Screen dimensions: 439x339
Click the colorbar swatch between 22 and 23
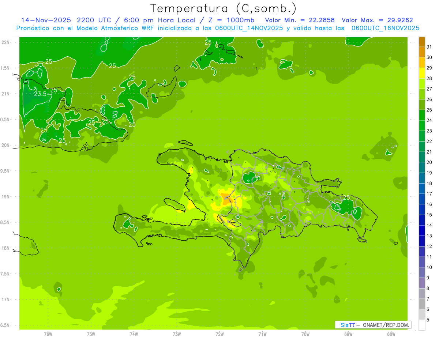coord(422,136)
